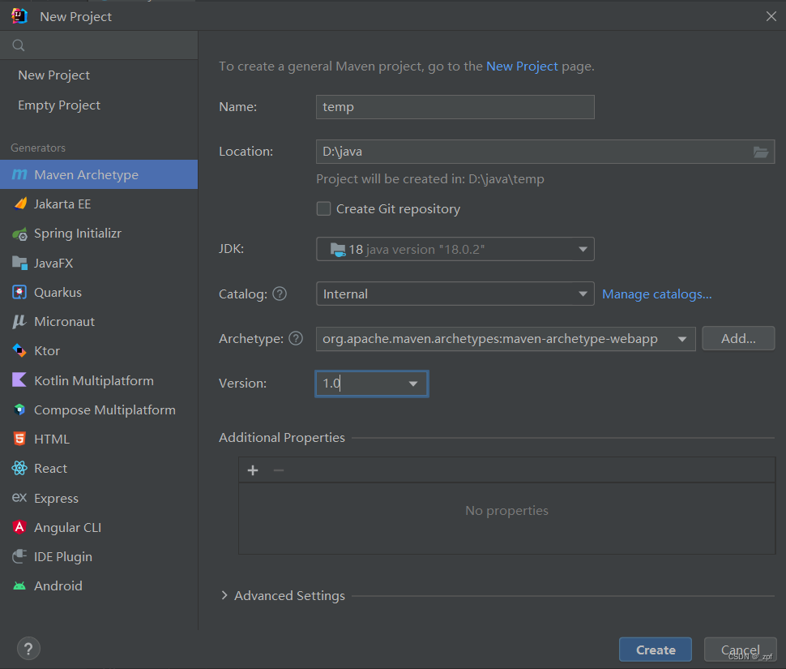Click the Android robot icon

click(19, 585)
